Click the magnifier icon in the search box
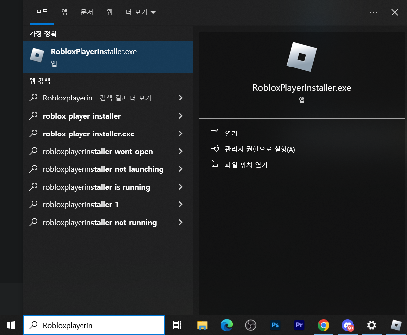This screenshot has width=407, height=335. (x=33, y=325)
